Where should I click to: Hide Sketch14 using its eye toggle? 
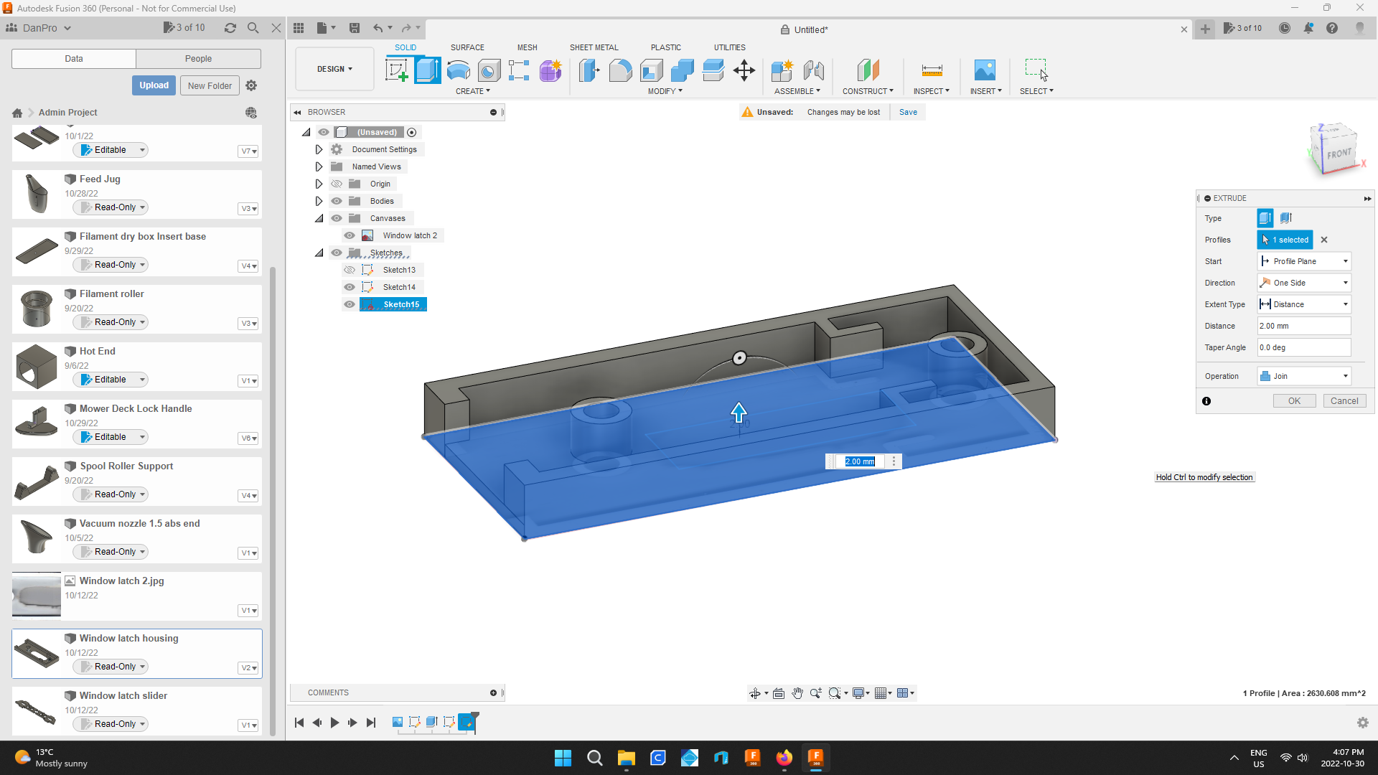(349, 286)
